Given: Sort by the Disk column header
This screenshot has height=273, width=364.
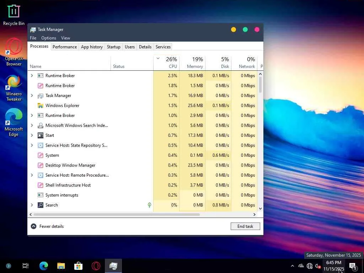Looking at the screenshot, I should tap(219, 63).
